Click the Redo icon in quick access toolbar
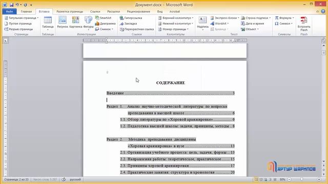This screenshot has width=328, height=184. tap(25, 5)
